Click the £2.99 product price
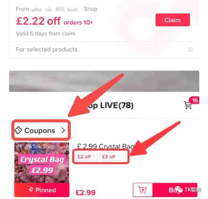This screenshot has height=199, width=208. coord(85,192)
